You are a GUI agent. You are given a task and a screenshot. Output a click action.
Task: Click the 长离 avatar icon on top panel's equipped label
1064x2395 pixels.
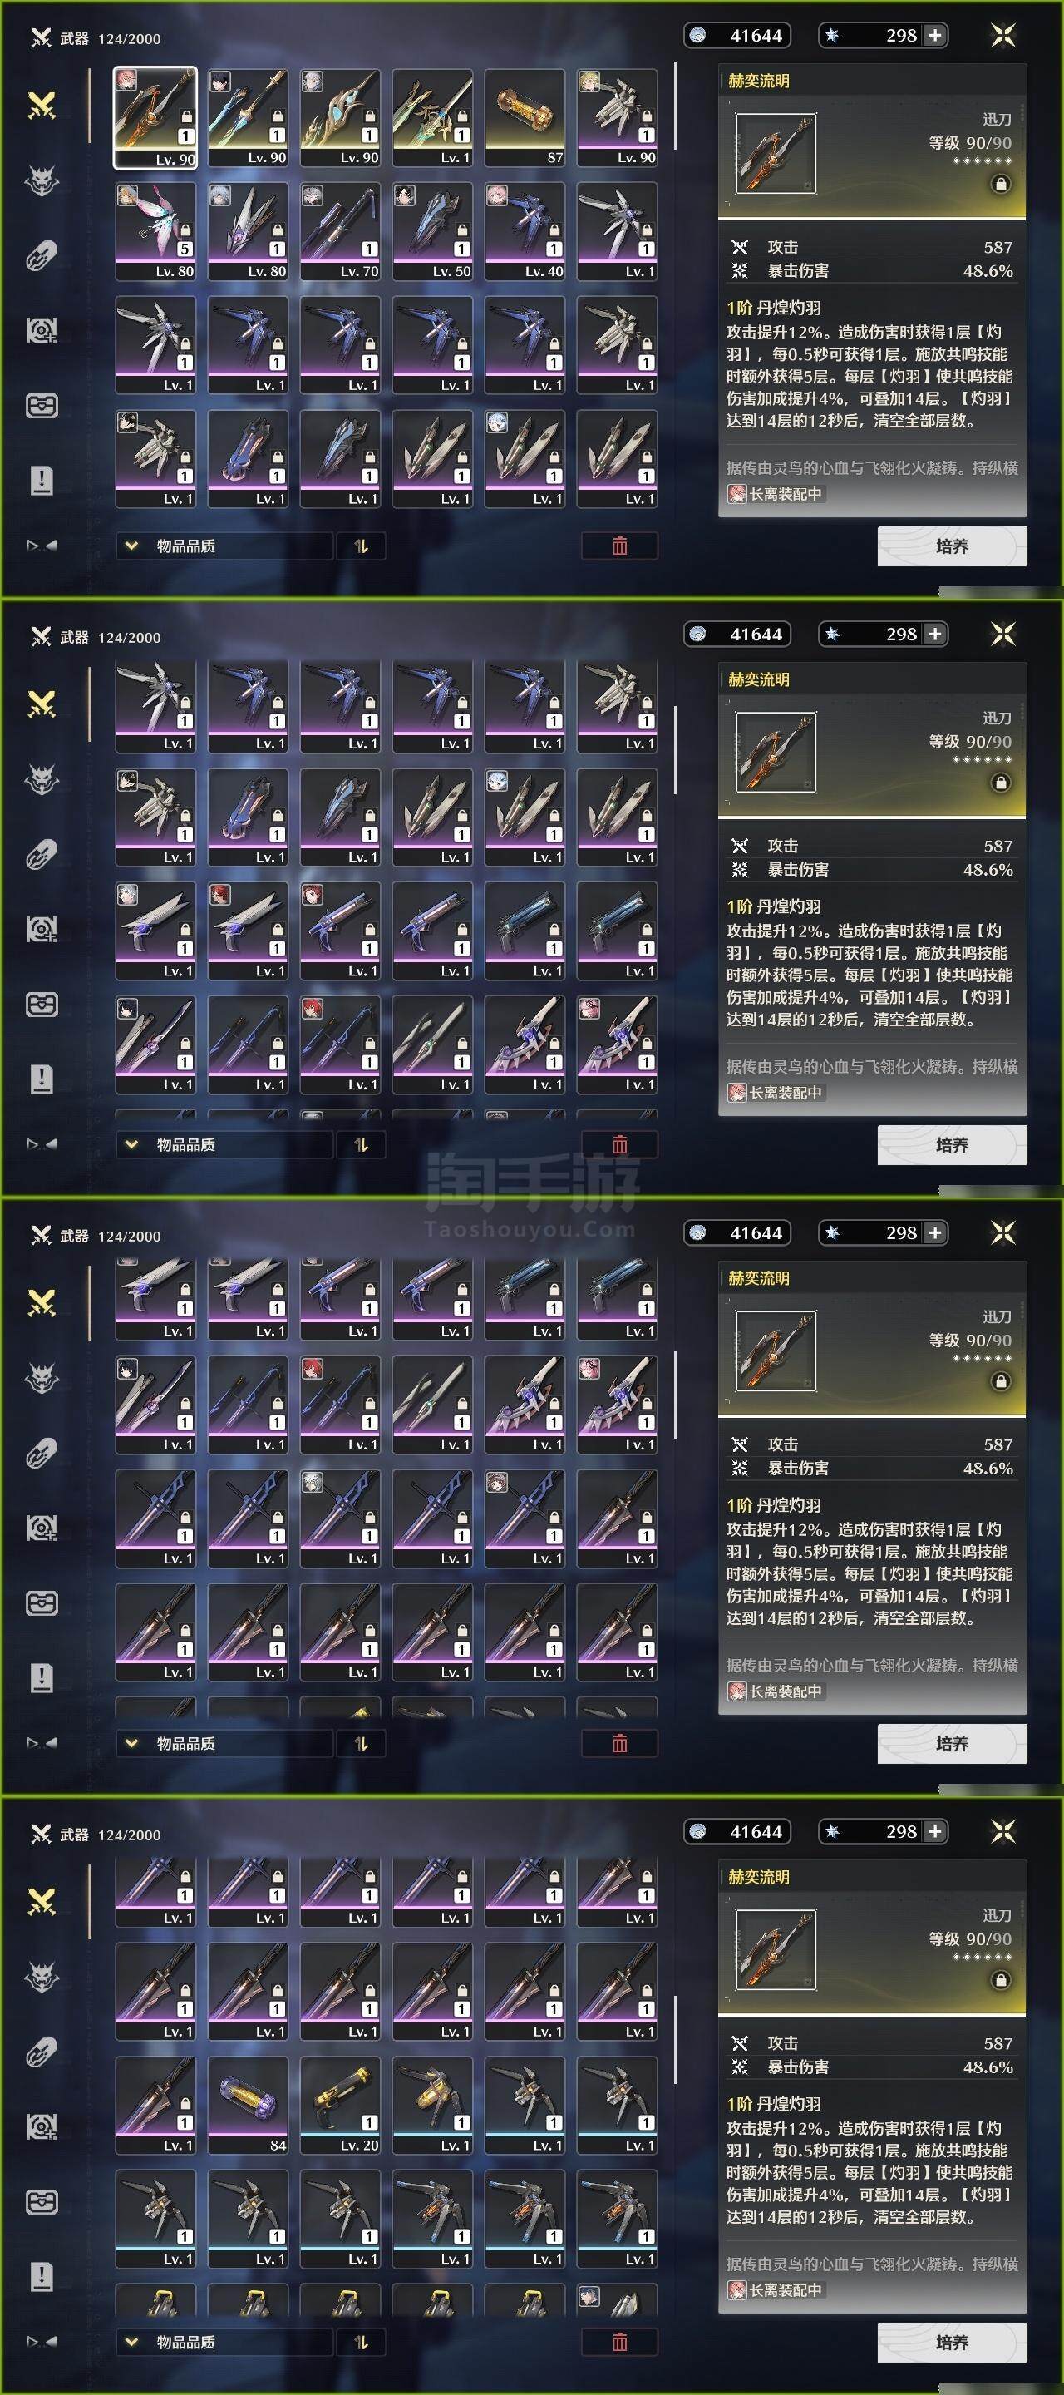[x=736, y=495]
